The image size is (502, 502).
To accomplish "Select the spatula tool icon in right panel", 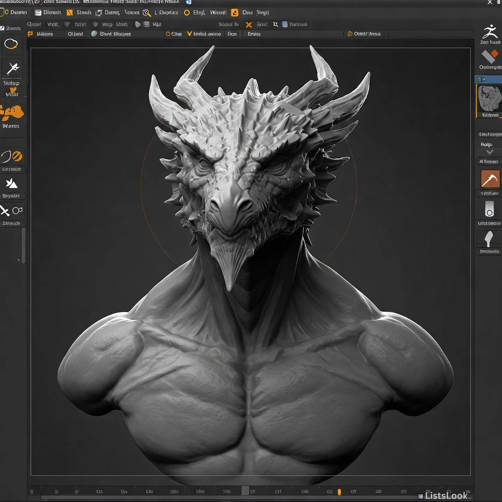I will (x=488, y=239).
